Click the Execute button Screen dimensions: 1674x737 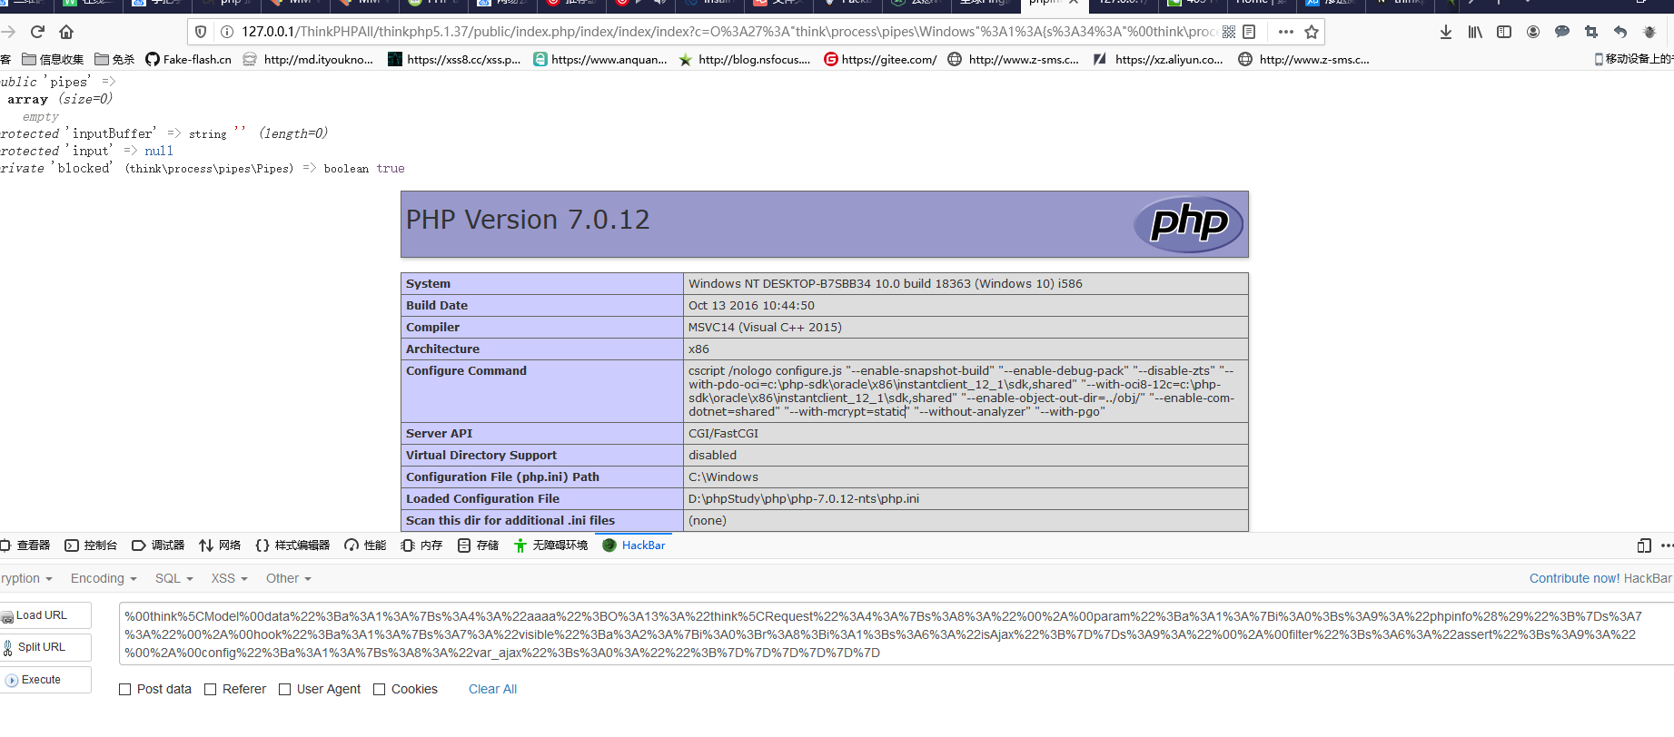(x=45, y=680)
